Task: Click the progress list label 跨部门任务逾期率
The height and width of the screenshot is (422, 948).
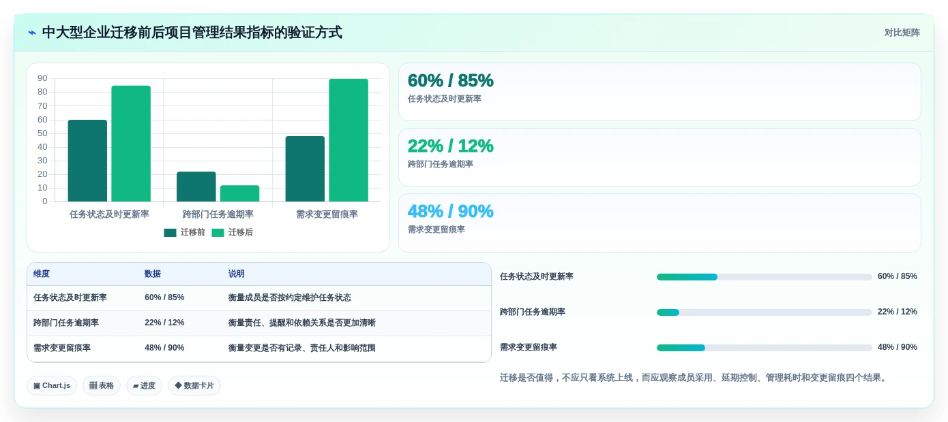Action: click(x=533, y=312)
